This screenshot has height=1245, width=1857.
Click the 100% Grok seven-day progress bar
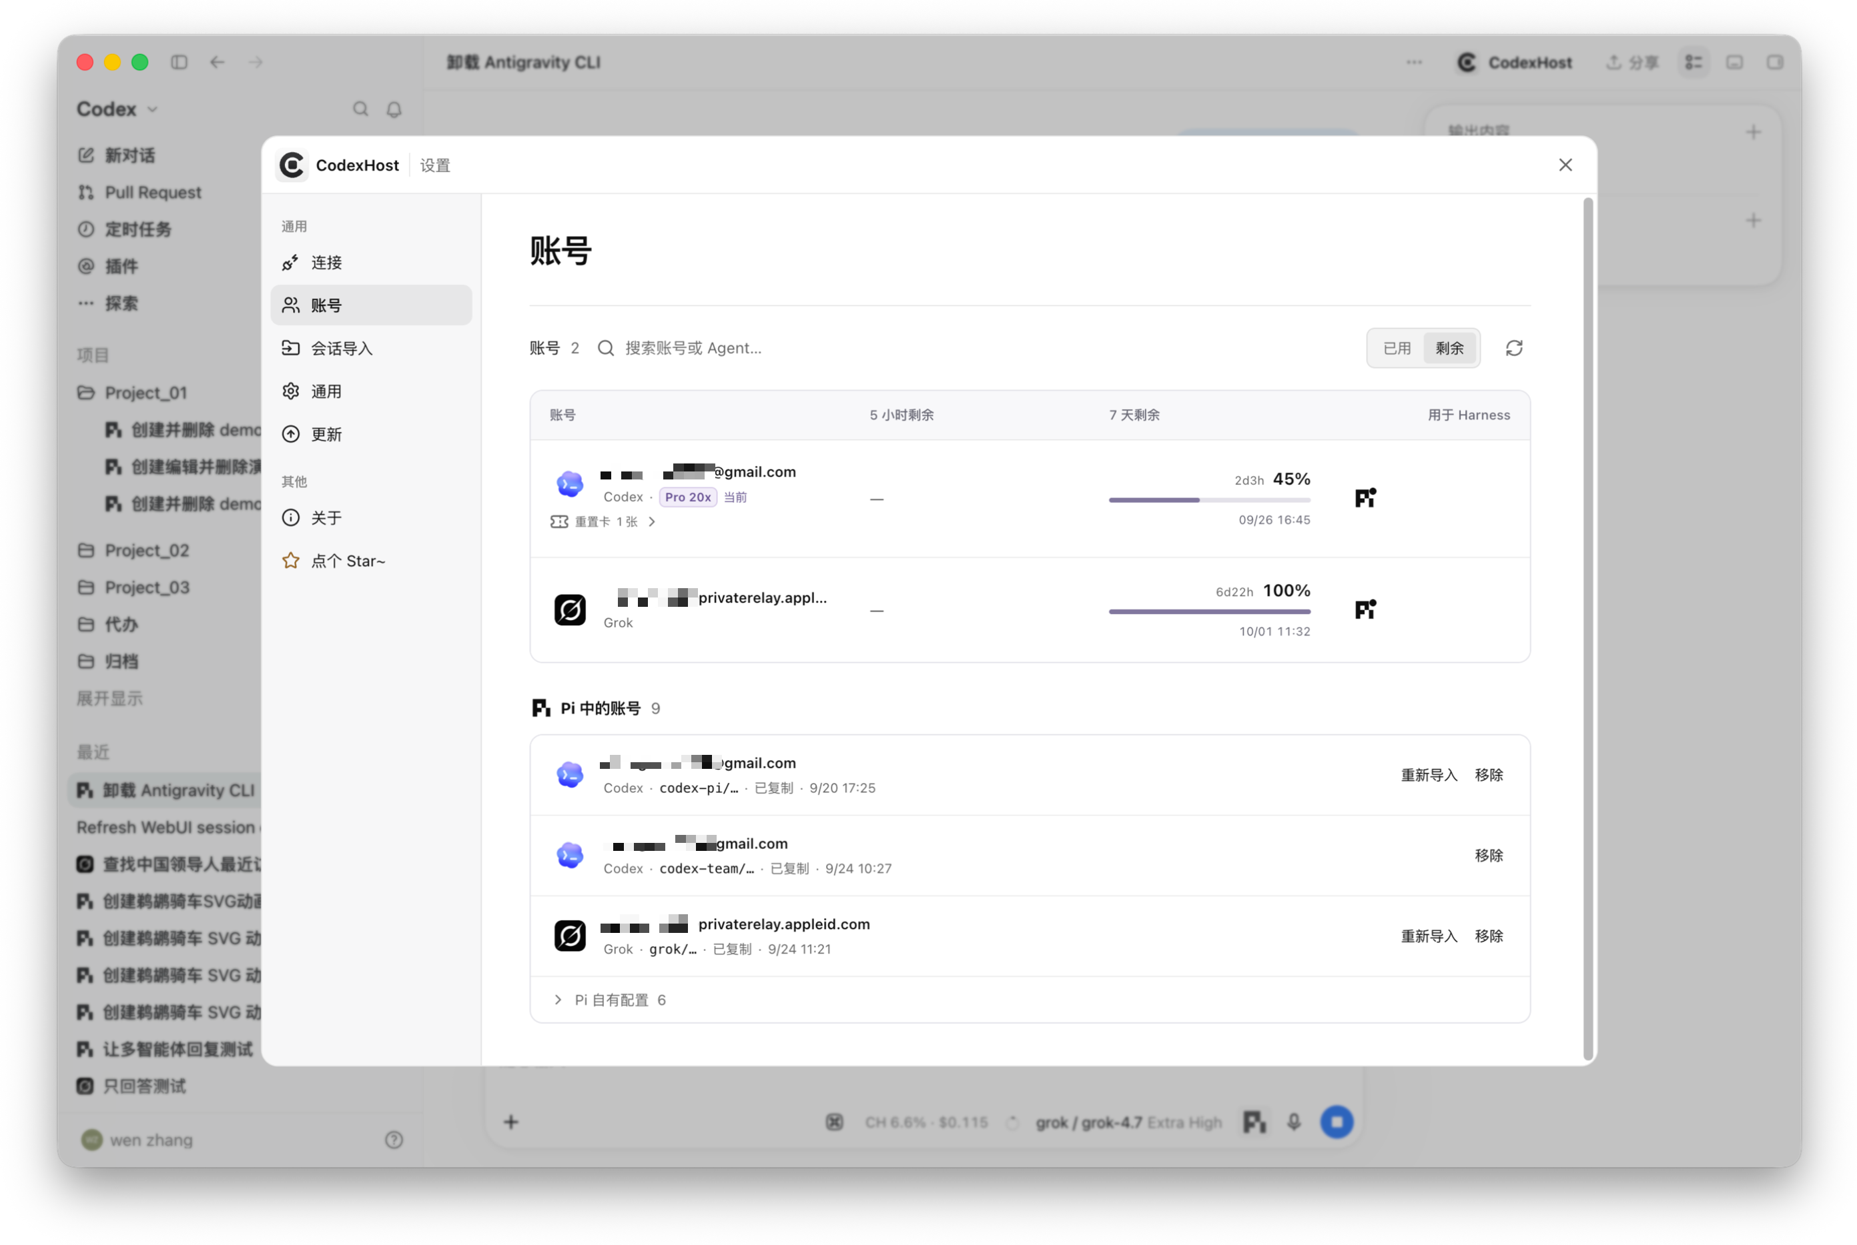[x=1209, y=611]
